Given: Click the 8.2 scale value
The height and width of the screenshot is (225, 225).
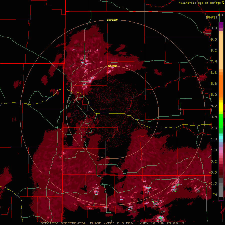Looking at the screenshot, I should [x=214, y=50].
